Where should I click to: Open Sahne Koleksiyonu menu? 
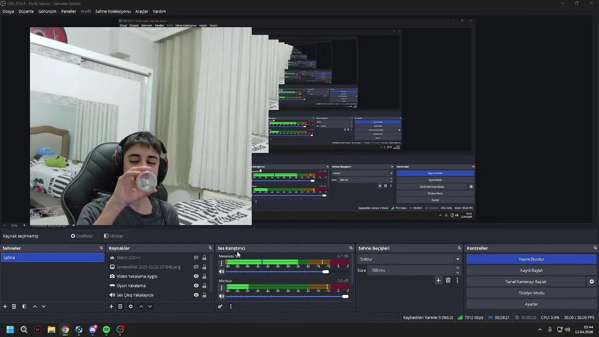point(113,11)
